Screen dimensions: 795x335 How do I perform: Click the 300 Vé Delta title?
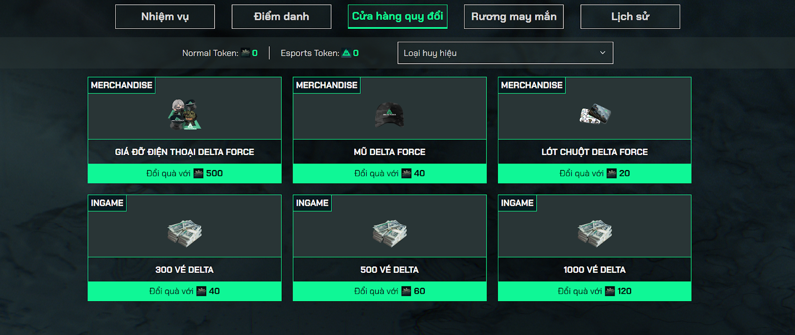point(184,270)
